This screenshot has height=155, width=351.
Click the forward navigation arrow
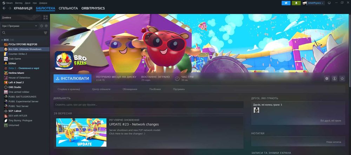[10, 8]
